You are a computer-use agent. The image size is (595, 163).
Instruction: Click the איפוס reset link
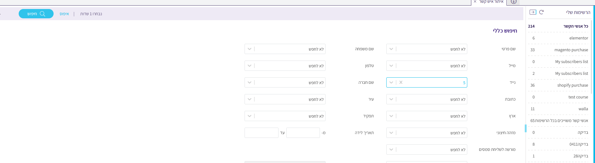(64, 14)
